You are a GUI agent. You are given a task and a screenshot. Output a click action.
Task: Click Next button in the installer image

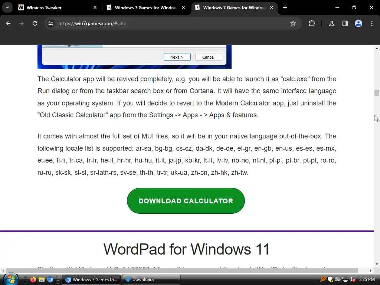click(x=177, y=57)
